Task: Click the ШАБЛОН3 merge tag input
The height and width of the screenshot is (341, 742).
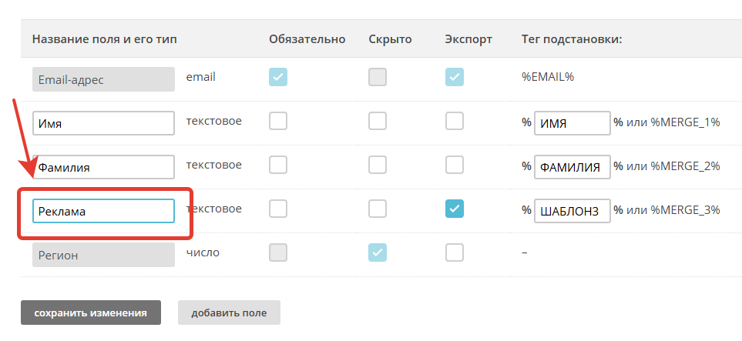Action: click(x=572, y=210)
